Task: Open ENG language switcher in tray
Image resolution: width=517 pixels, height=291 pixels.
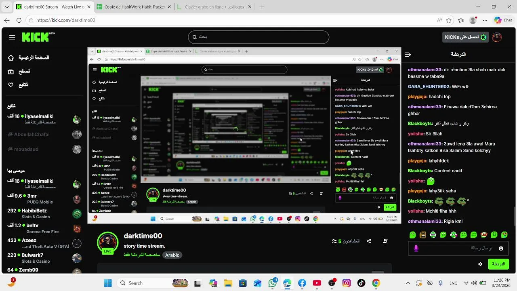Action: [x=453, y=283]
